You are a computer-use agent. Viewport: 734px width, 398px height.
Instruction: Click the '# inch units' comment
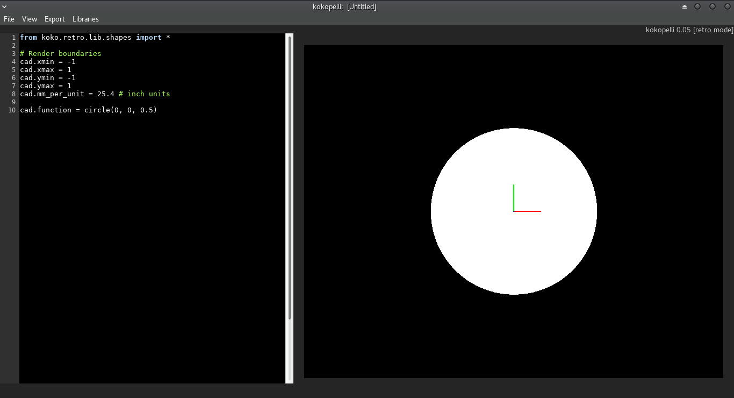(145, 94)
